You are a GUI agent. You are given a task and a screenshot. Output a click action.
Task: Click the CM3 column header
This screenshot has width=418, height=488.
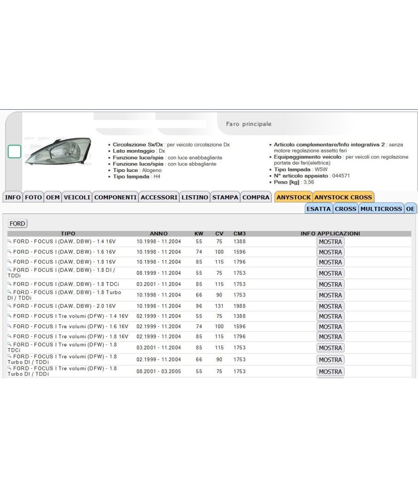(240, 233)
